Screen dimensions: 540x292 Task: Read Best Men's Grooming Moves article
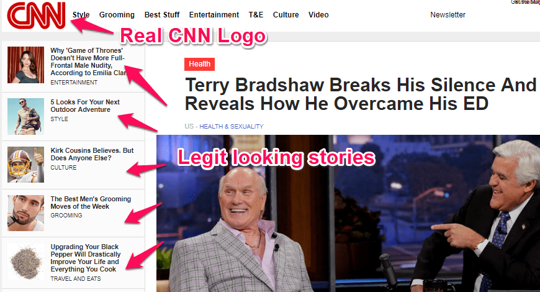pos(91,203)
